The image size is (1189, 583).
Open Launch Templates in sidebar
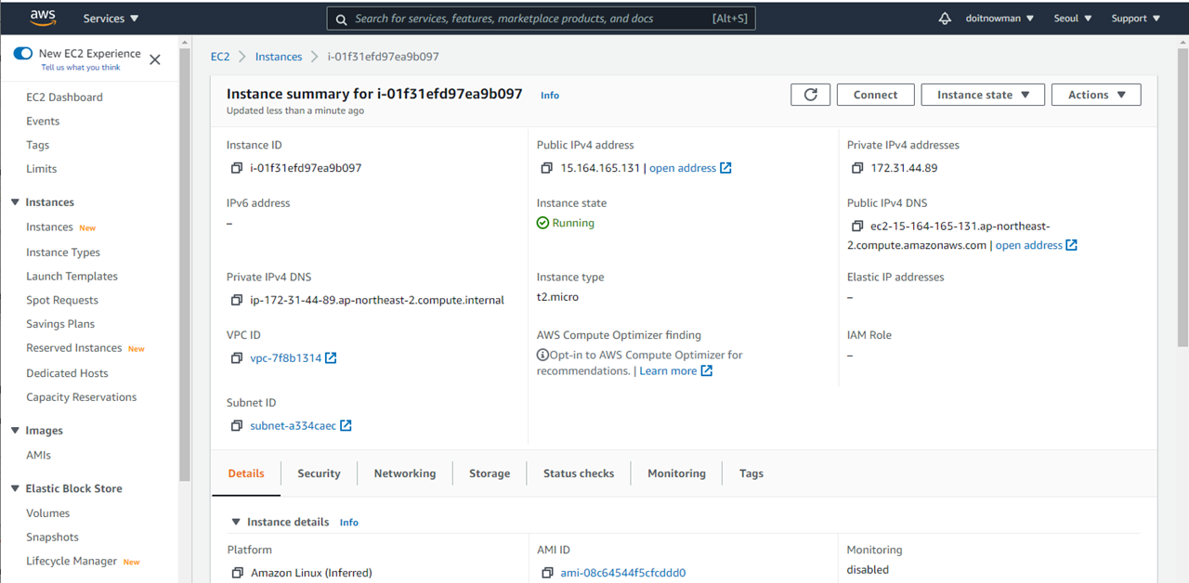coord(72,277)
